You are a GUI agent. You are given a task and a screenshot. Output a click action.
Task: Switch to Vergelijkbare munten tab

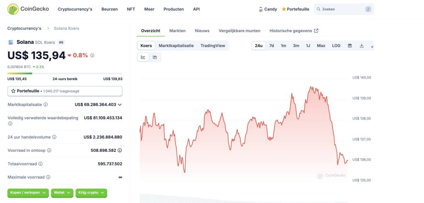click(x=239, y=31)
